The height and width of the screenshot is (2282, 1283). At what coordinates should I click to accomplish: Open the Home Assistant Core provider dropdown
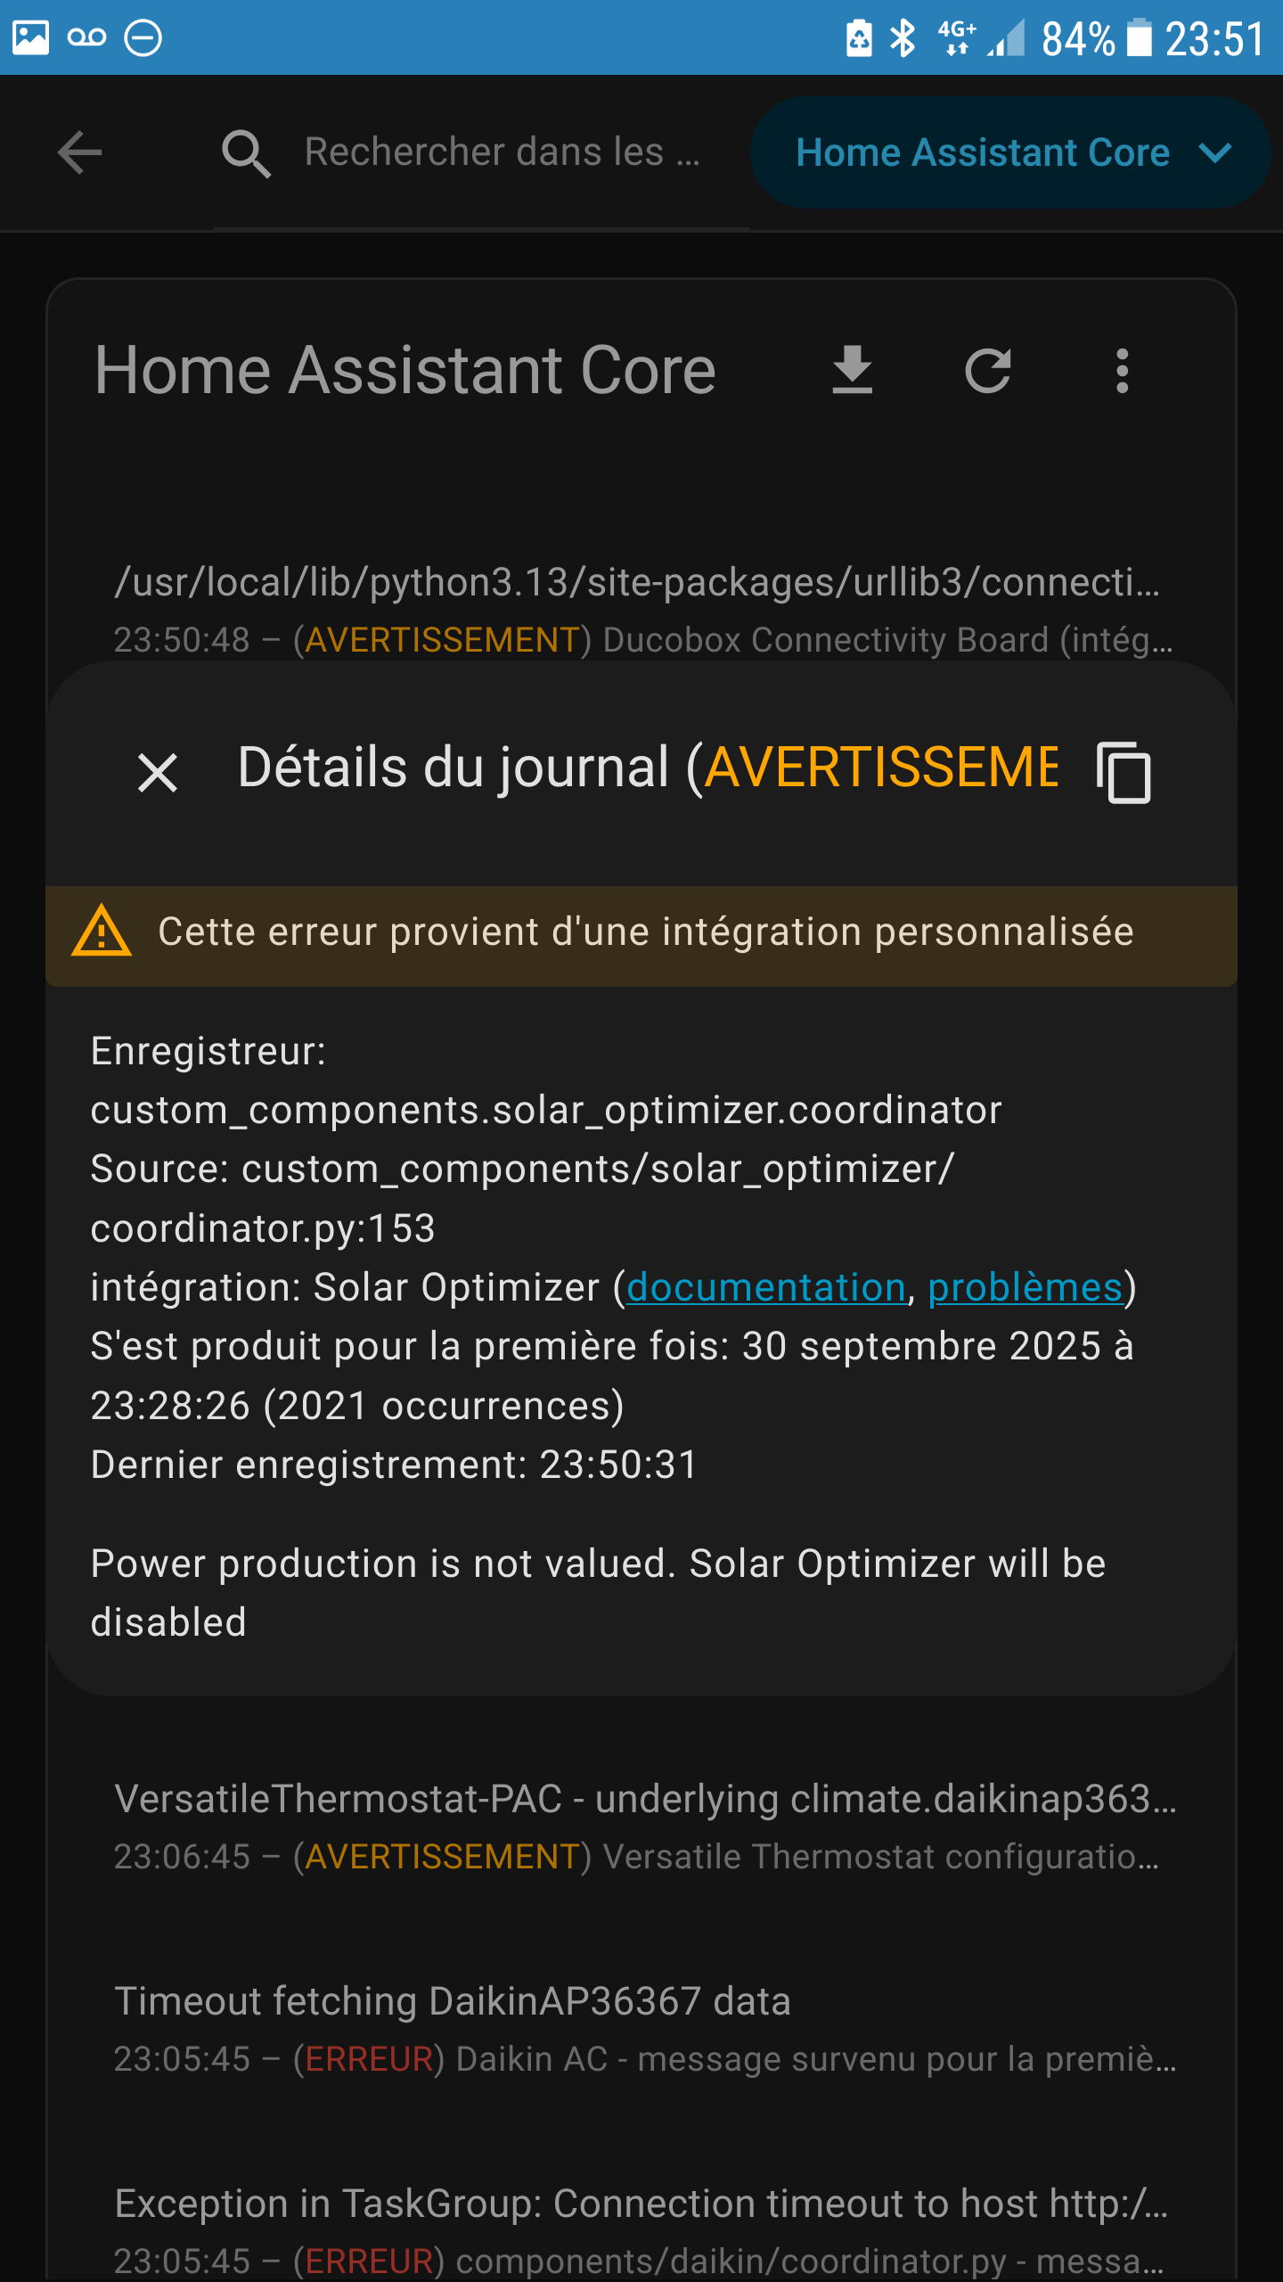click(1010, 152)
